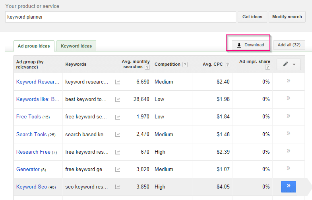Click the Keywords column header

76,65
